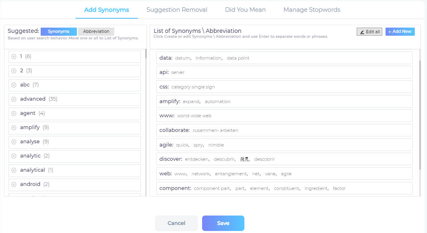Click the plus icon beside 'abc'
Viewport: 427px width, 233px height.
[14, 85]
